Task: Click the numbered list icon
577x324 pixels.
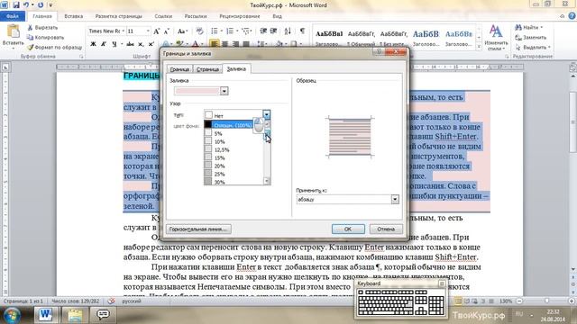Action: point(230,31)
